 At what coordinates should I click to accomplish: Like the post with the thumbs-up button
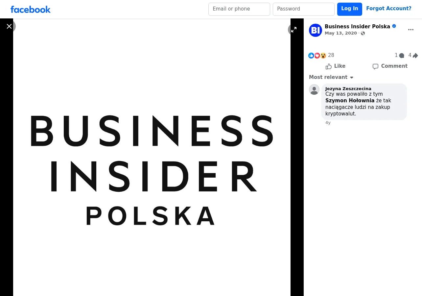[x=336, y=66]
